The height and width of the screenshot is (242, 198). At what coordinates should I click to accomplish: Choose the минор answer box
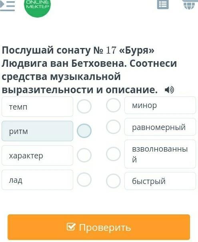pyautogui.click(x=160, y=105)
